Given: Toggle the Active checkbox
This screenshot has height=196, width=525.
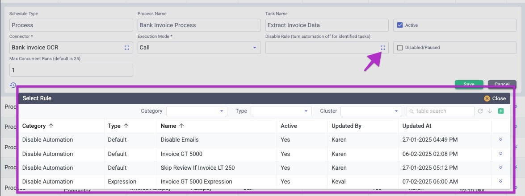Looking at the screenshot, I should [400, 25].
